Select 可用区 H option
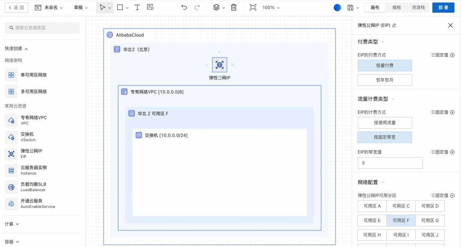Screen dimensions: 461x247 372,235
